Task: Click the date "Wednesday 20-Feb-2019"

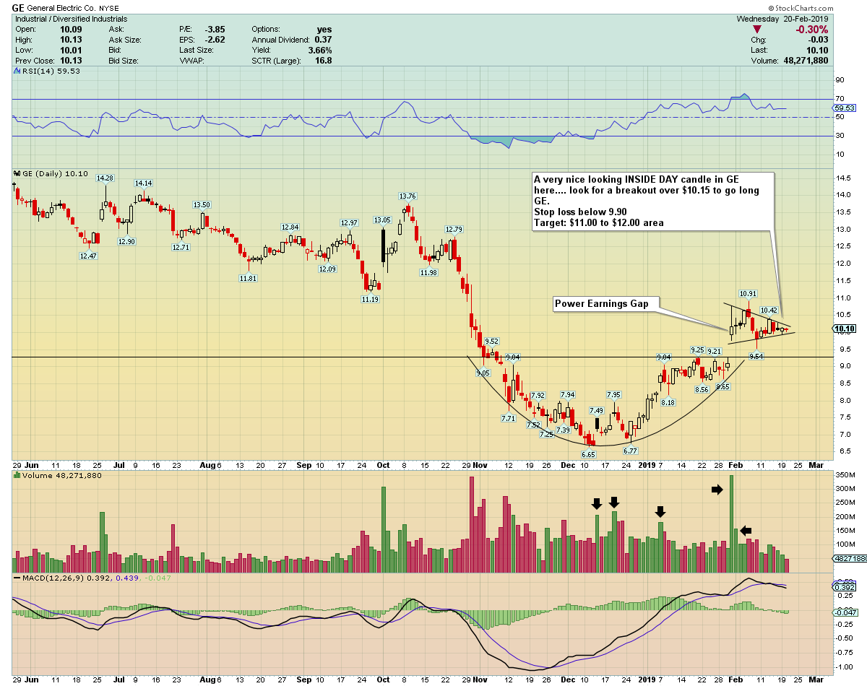Action: (x=782, y=19)
